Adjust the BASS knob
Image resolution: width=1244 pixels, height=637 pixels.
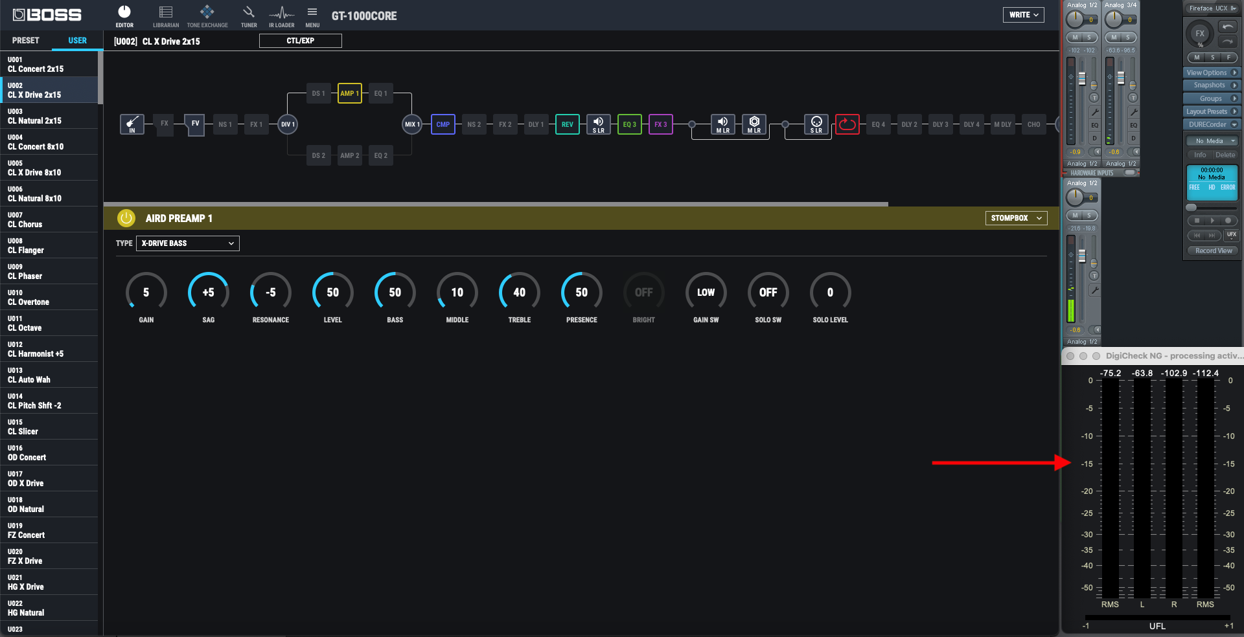[x=395, y=293]
